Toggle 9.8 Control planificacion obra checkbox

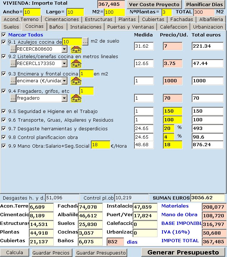click(4, 137)
